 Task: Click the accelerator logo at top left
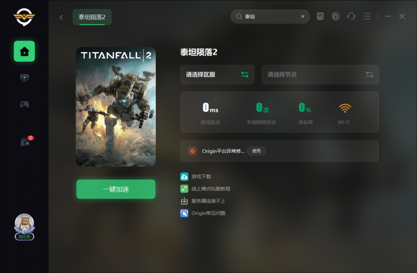pos(24,17)
